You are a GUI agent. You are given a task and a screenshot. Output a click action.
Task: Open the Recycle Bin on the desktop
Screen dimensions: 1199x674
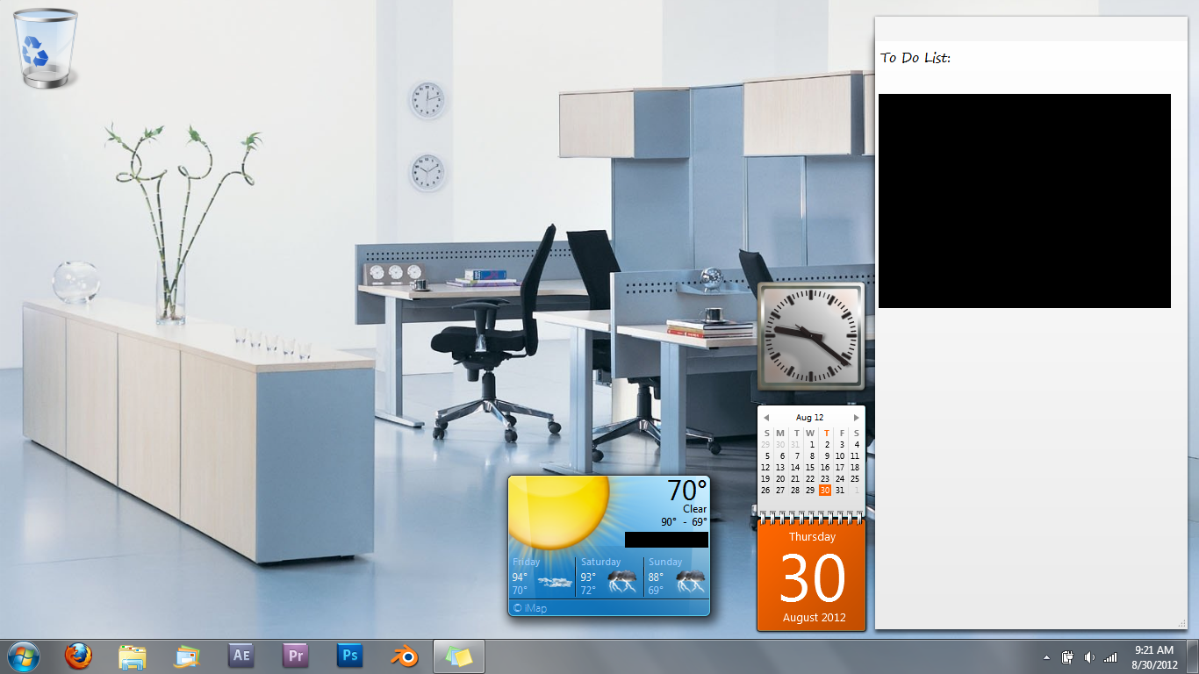(x=46, y=48)
